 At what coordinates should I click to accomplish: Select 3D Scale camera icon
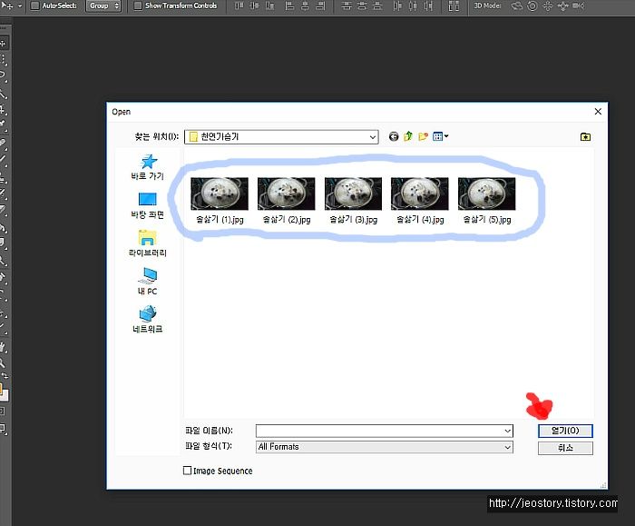(579, 5)
